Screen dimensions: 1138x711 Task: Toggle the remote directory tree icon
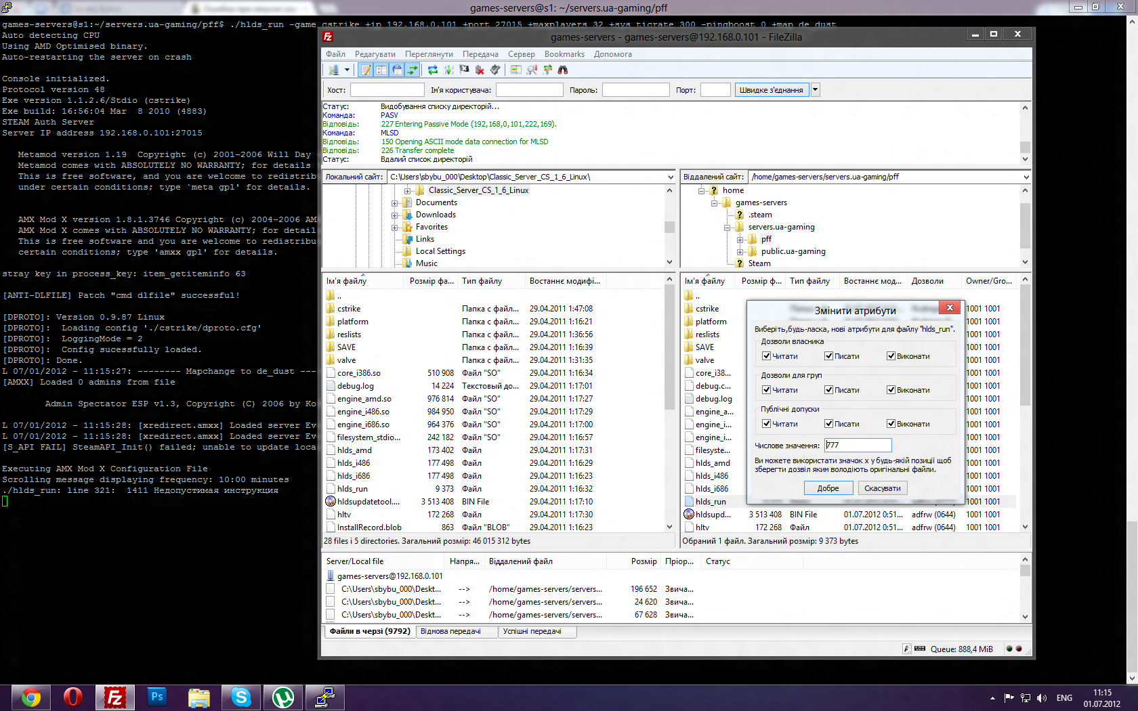[397, 70]
